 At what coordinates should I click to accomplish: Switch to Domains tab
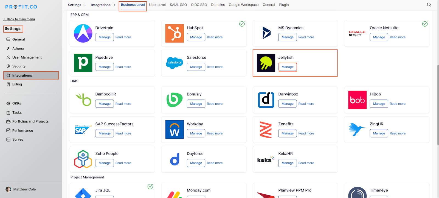(218, 5)
